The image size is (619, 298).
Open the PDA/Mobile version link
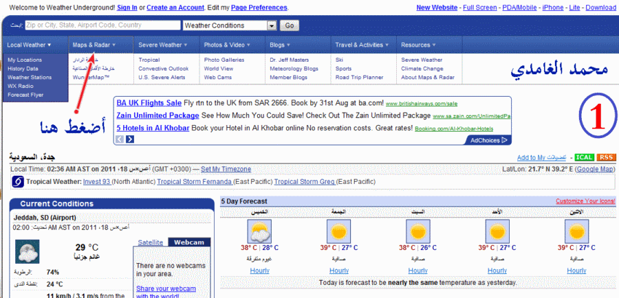point(519,8)
